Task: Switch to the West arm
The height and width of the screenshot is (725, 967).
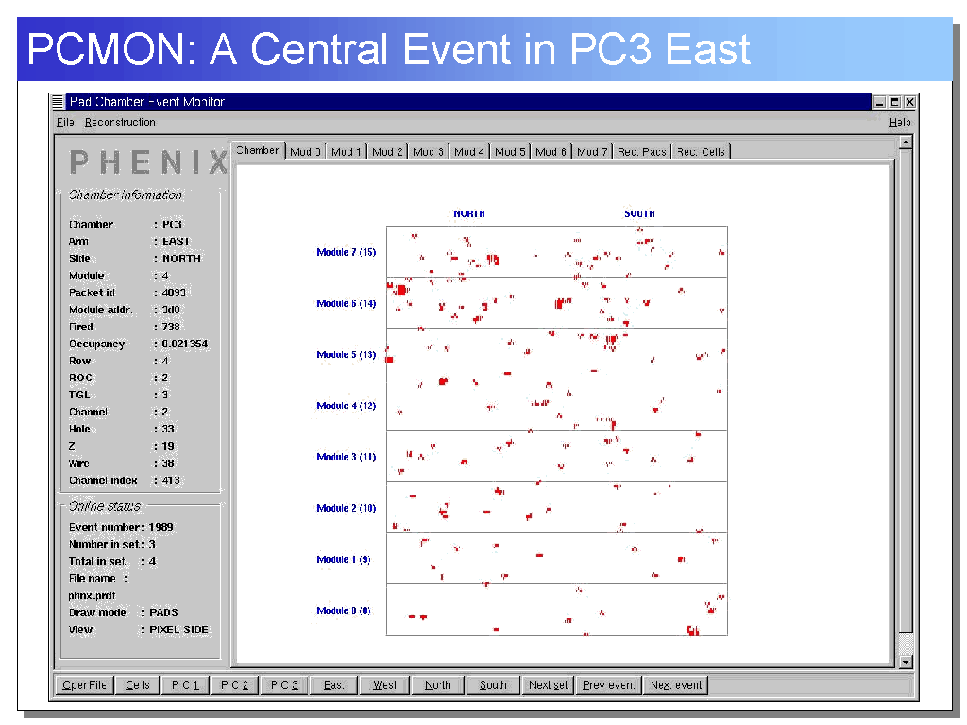Action: point(384,685)
